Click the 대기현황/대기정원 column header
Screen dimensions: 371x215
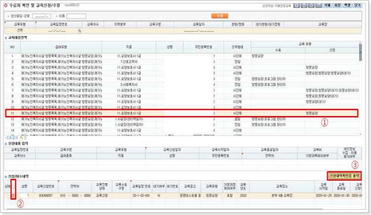268,25
